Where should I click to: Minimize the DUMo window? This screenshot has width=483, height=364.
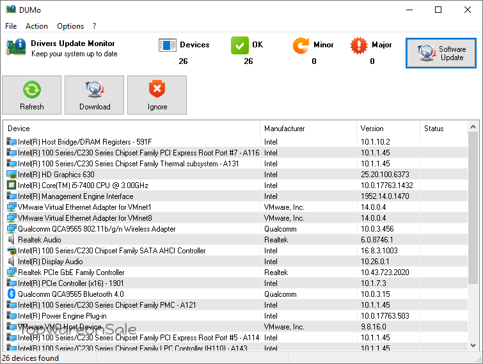pos(409,10)
